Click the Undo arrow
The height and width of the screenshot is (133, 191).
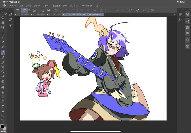click(x=67, y=10)
